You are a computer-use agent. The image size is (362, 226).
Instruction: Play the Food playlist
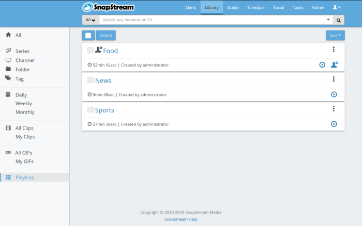pos(322,64)
